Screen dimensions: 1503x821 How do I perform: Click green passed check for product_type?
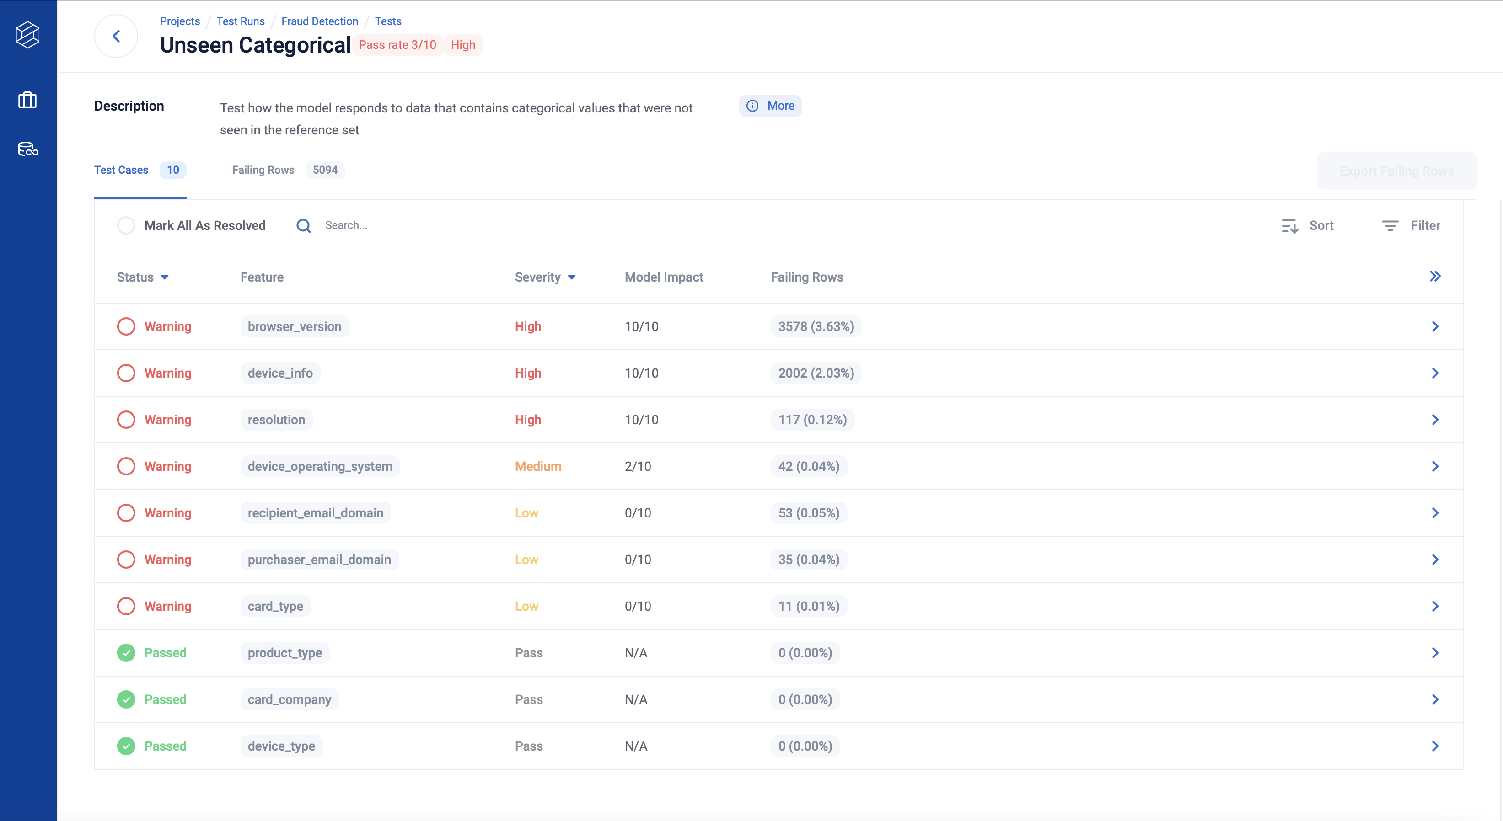tap(126, 653)
